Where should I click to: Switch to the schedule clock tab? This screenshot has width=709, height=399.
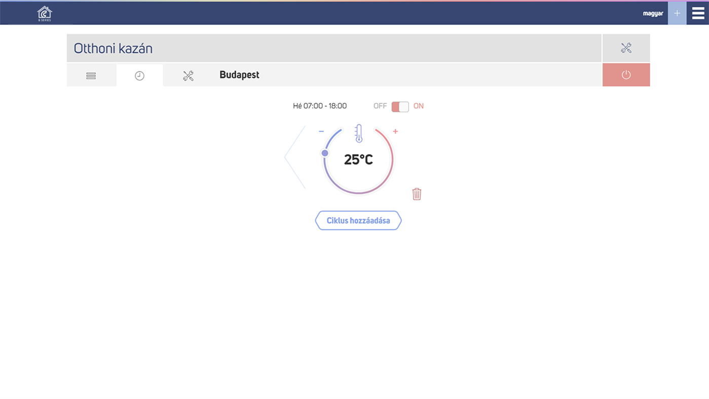point(139,75)
